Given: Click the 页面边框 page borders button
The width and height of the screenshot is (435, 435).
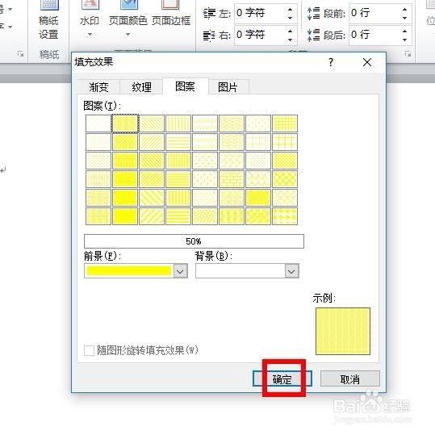Looking at the screenshot, I should (x=171, y=14).
